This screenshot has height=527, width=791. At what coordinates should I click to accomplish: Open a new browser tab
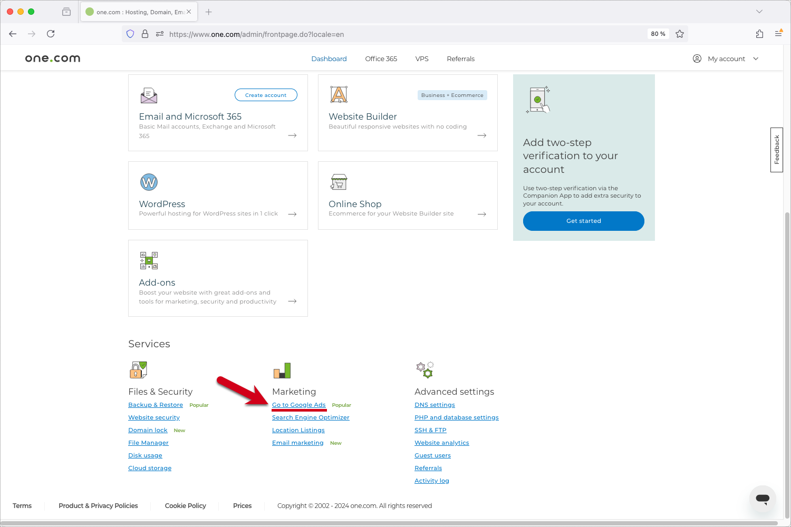click(208, 11)
